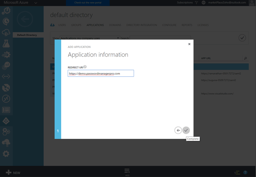Open account marketPlaceZoho@outlook.com menu
This screenshot has width=256, height=177.
[x=227, y=2]
